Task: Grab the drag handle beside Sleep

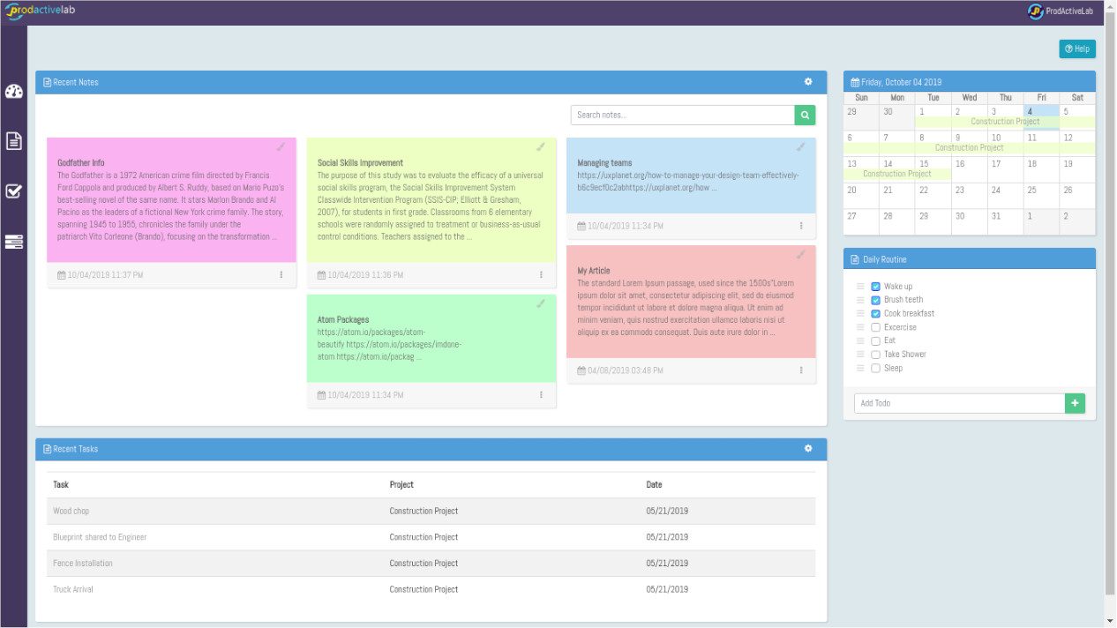Action: pos(860,368)
